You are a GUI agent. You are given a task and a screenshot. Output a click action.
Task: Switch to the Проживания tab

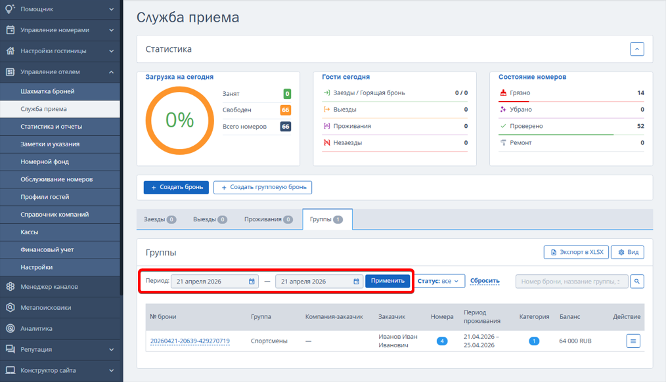[x=268, y=219]
